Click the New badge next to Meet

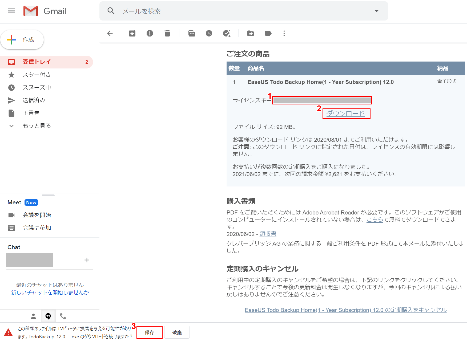31,202
